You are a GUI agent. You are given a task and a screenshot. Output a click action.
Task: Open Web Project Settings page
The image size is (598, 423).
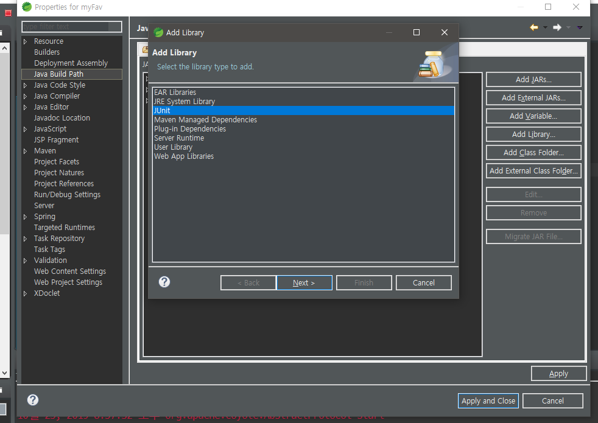68,282
